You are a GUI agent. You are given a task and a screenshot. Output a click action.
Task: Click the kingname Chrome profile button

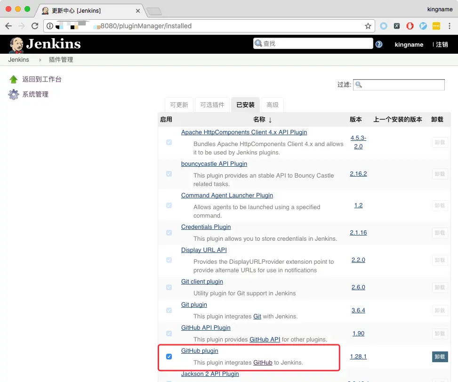tap(440, 9)
